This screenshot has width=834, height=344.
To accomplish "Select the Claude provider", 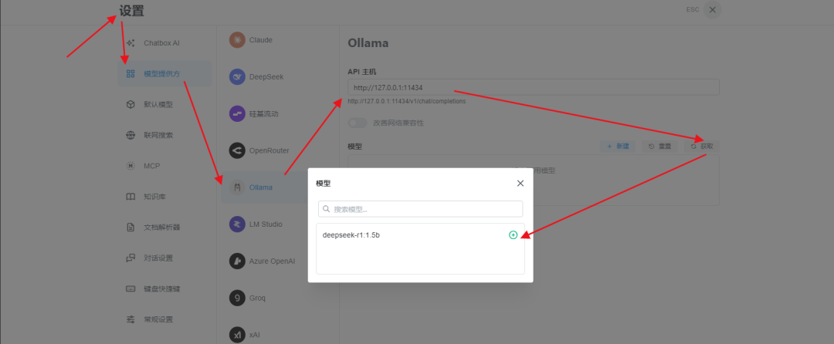I will (278, 40).
